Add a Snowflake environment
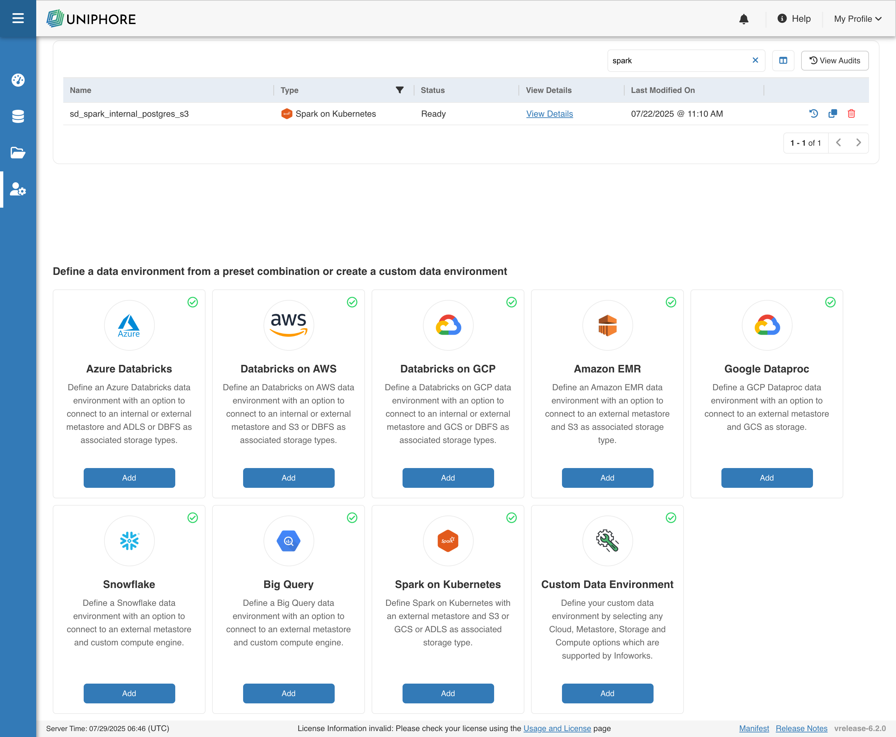 pyautogui.click(x=129, y=693)
